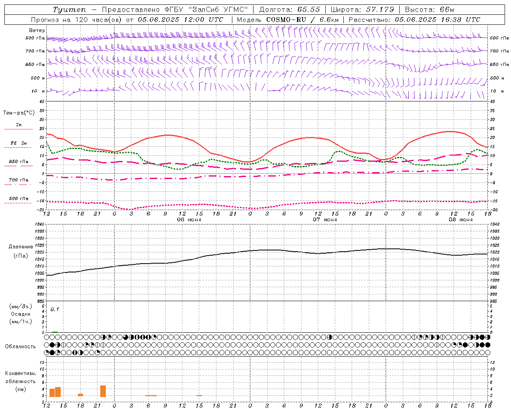The width and height of the screenshot is (511, 409).
Task: Click the "(мм/3ч.)" precipitation unit label
Action: (x=21, y=306)
